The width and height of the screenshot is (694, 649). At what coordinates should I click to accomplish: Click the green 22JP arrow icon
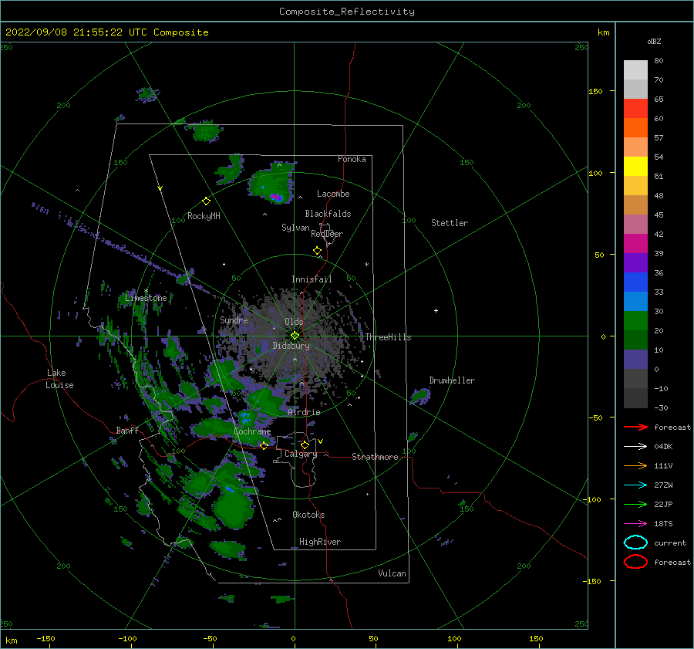635,504
